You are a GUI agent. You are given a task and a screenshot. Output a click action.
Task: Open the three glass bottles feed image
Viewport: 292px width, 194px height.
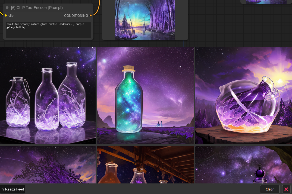tap(48, 95)
